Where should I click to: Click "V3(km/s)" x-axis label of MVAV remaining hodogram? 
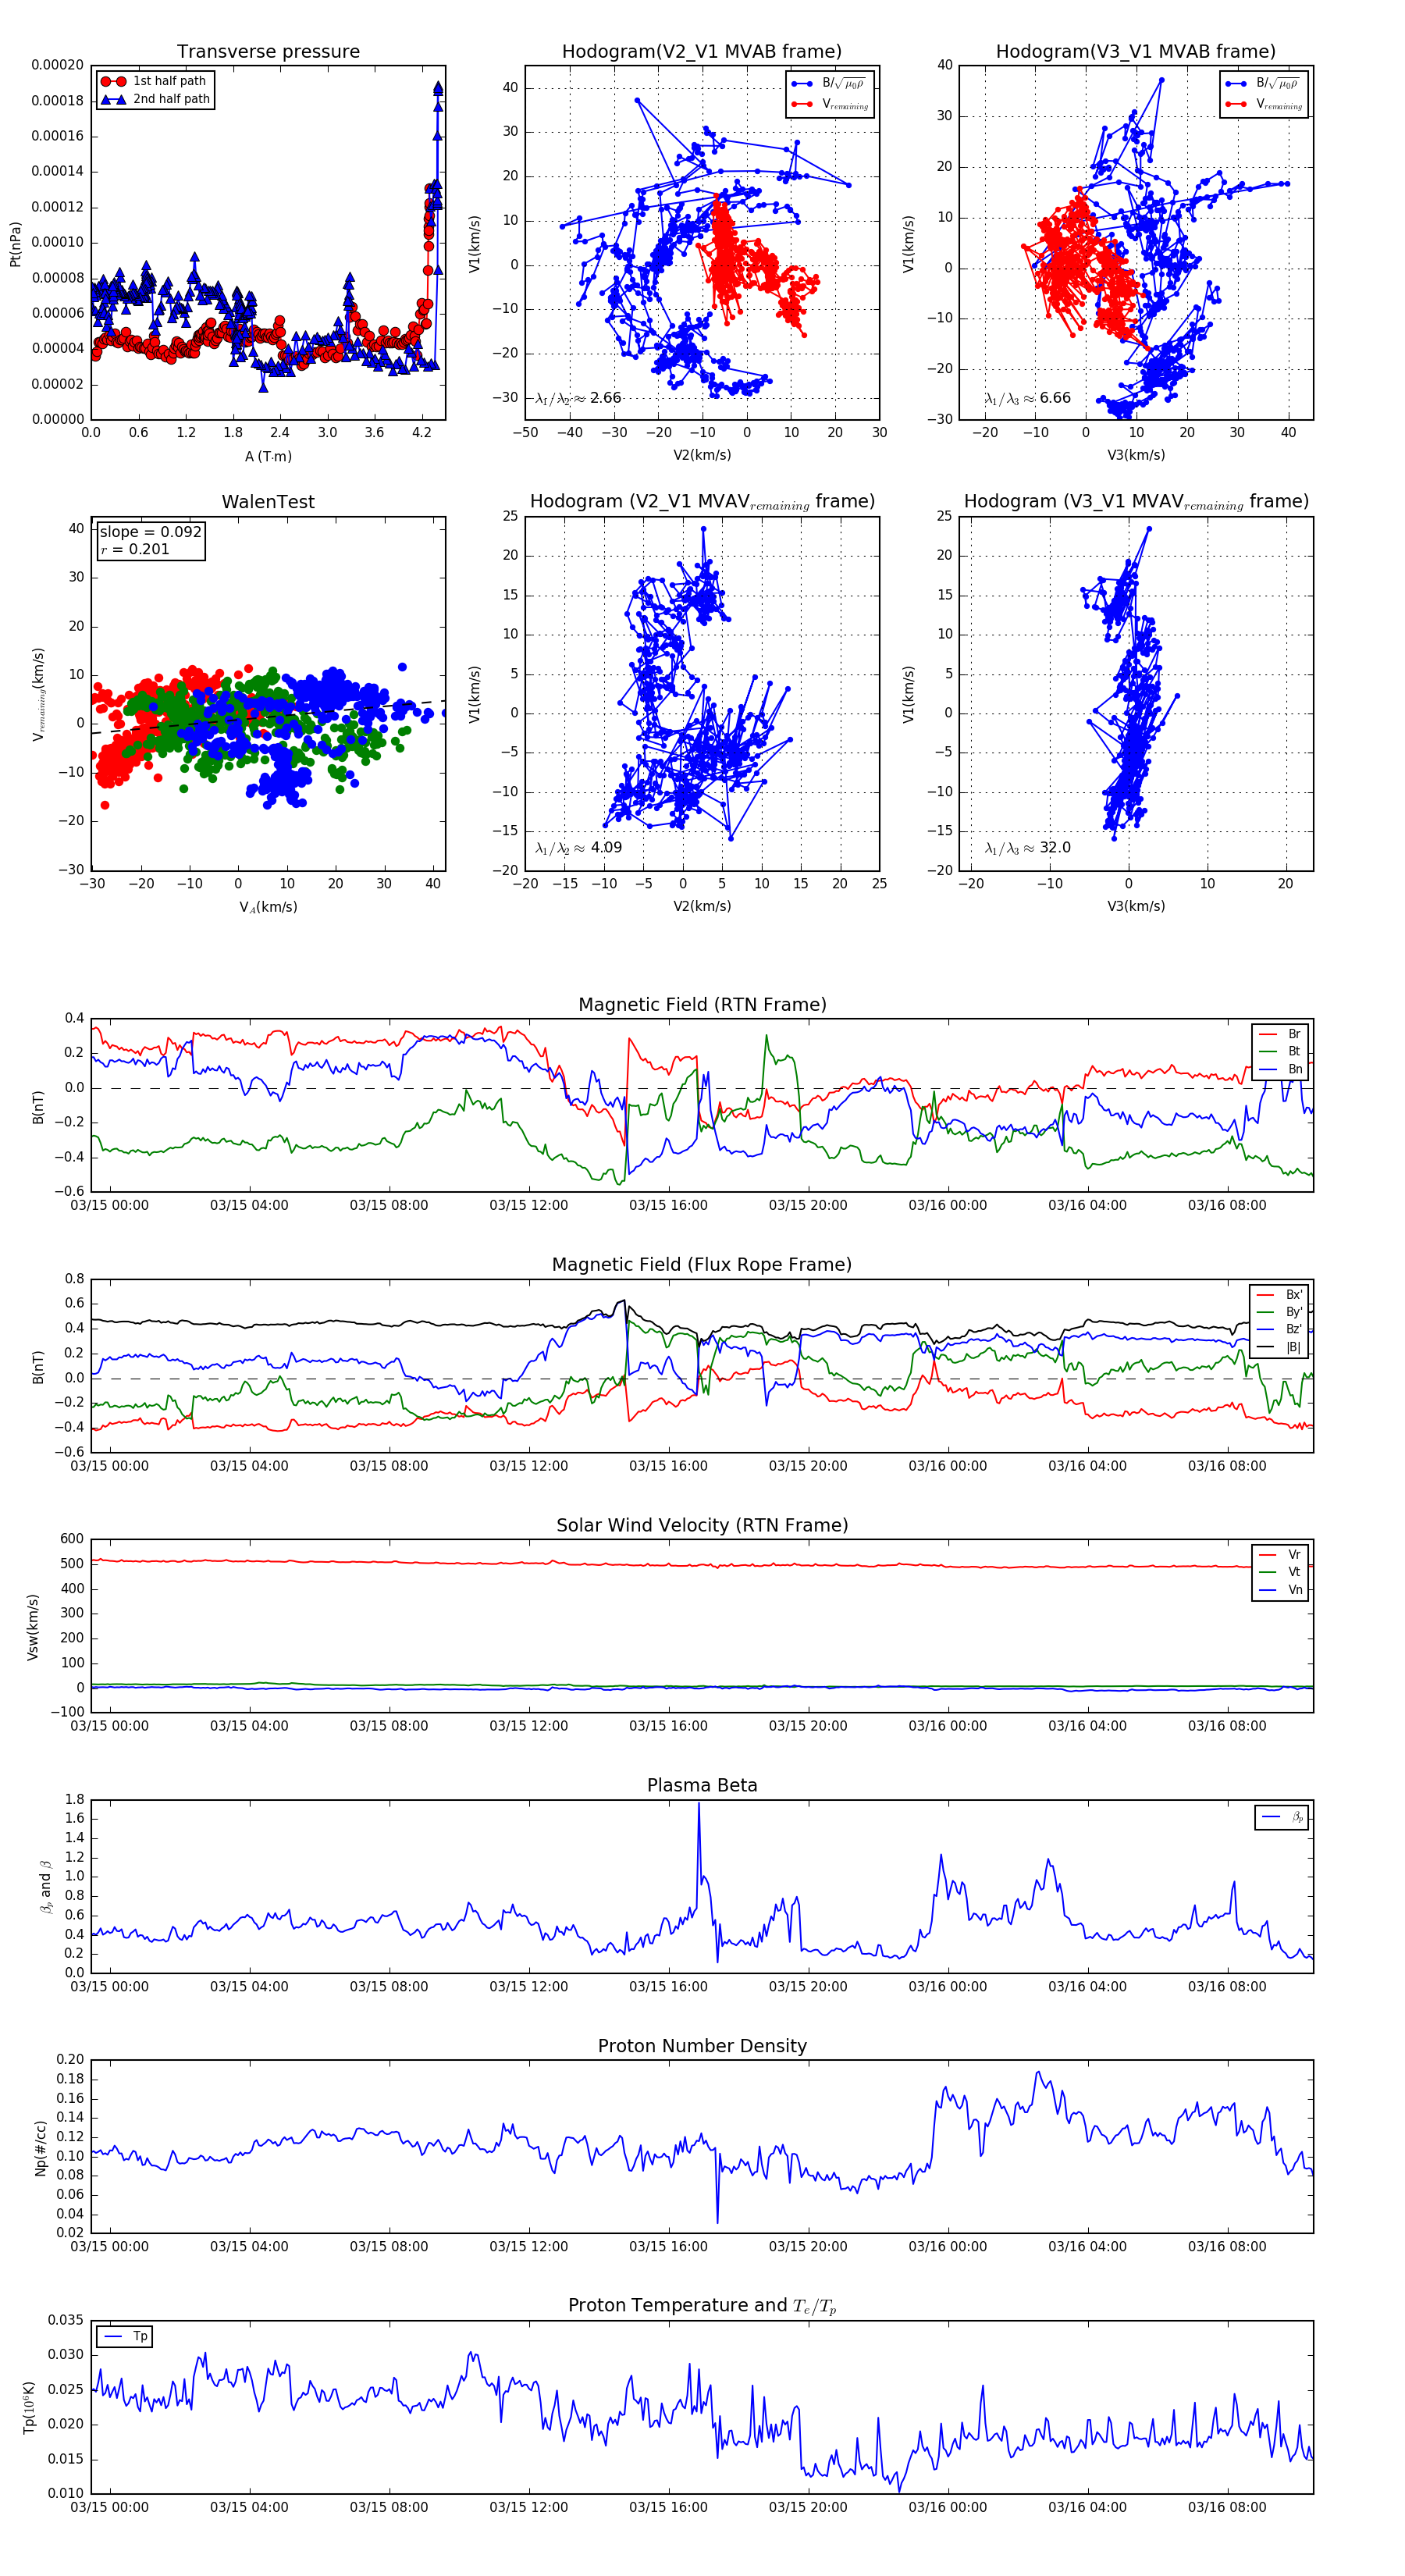[x=1136, y=907]
